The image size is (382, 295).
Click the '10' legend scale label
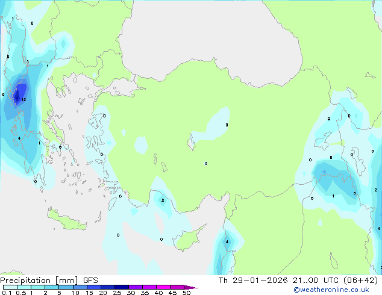pyautogui.click(x=75, y=293)
